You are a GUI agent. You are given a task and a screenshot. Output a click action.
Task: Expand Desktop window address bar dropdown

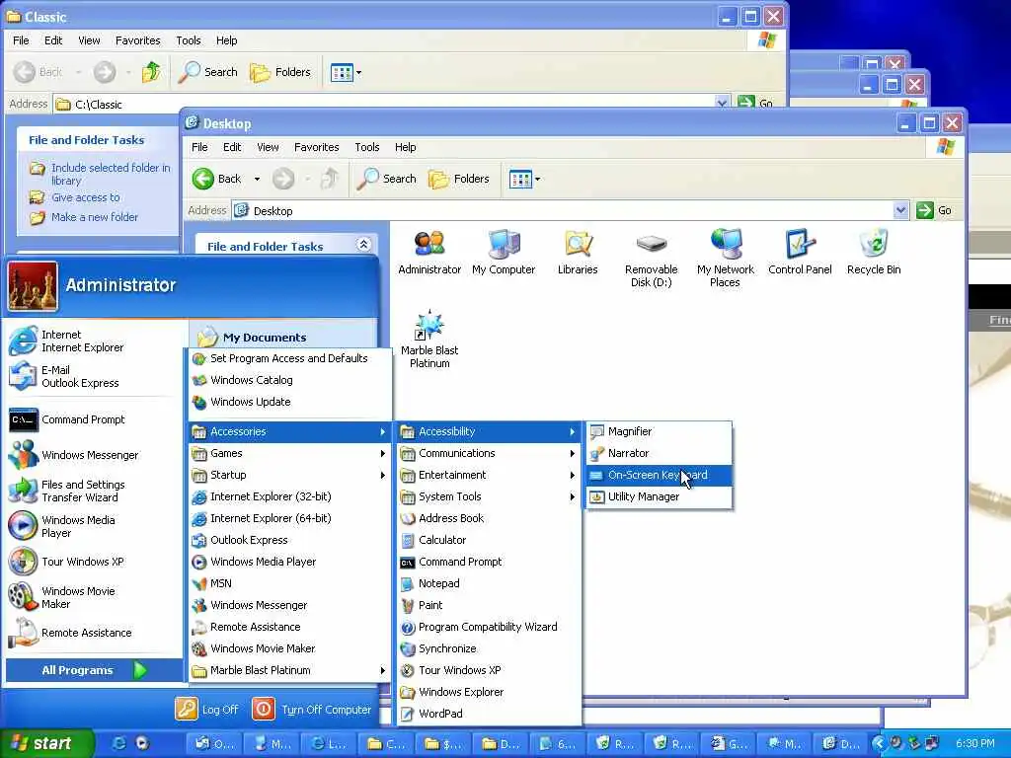click(x=900, y=210)
